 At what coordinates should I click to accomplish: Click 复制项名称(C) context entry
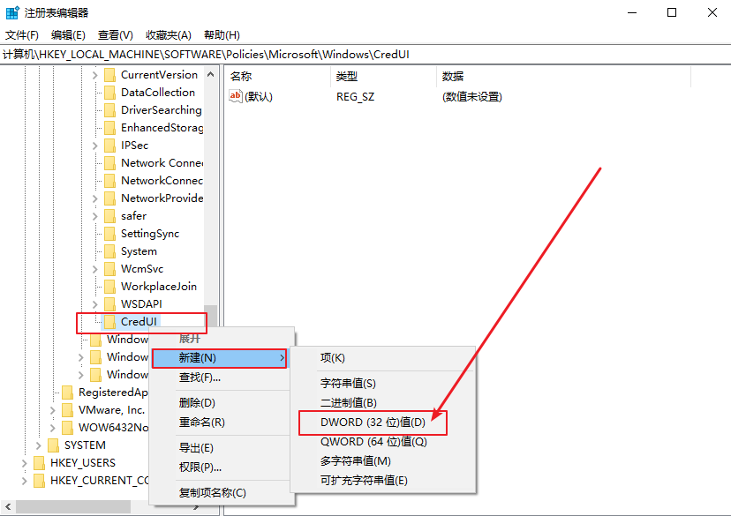pos(212,492)
